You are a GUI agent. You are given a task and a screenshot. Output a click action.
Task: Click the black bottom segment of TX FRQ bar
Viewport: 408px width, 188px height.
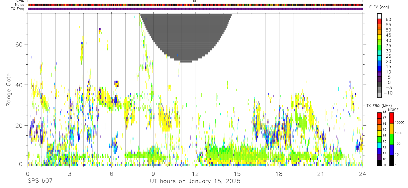click(379, 163)
